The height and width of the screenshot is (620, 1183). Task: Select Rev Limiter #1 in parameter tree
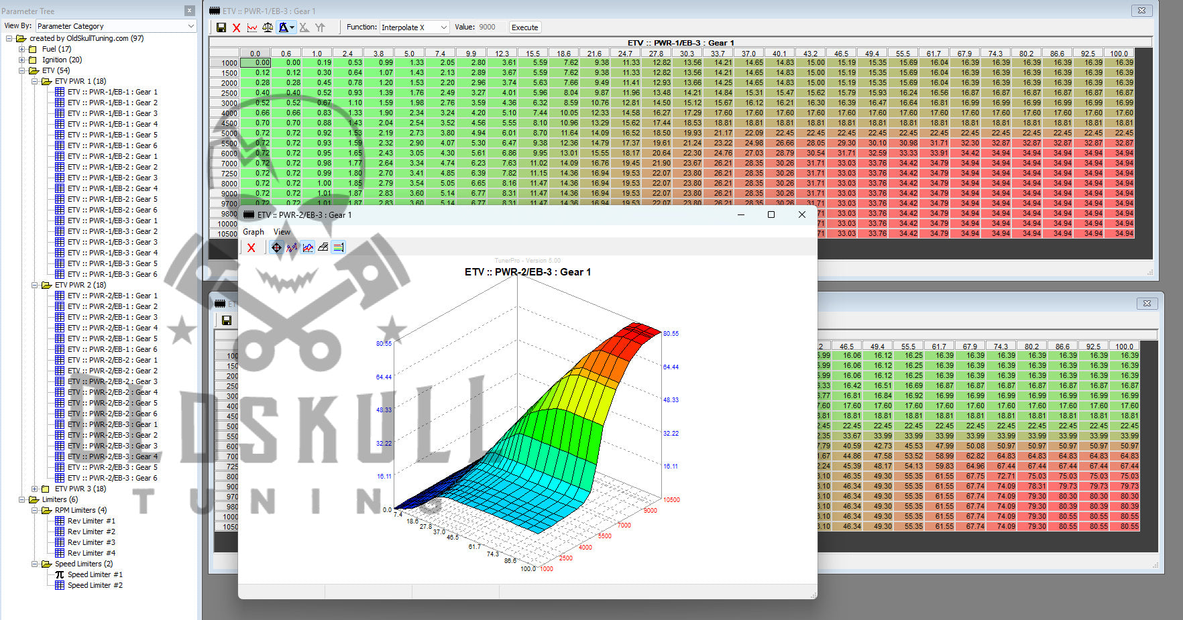(91, 521)
